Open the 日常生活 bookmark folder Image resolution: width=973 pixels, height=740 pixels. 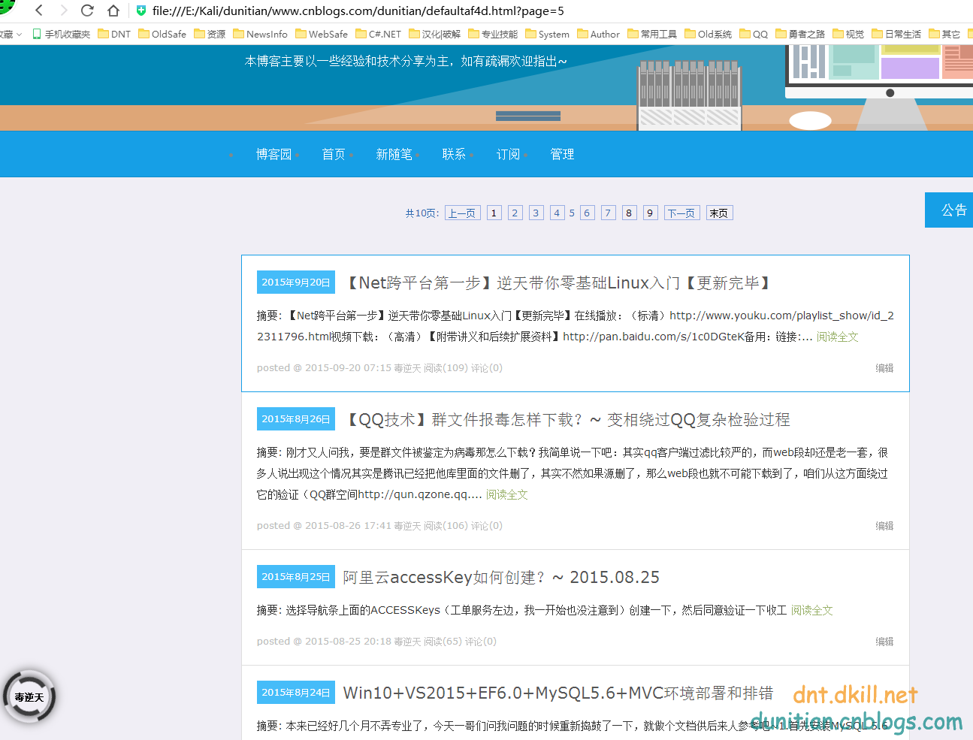point(896,34)
